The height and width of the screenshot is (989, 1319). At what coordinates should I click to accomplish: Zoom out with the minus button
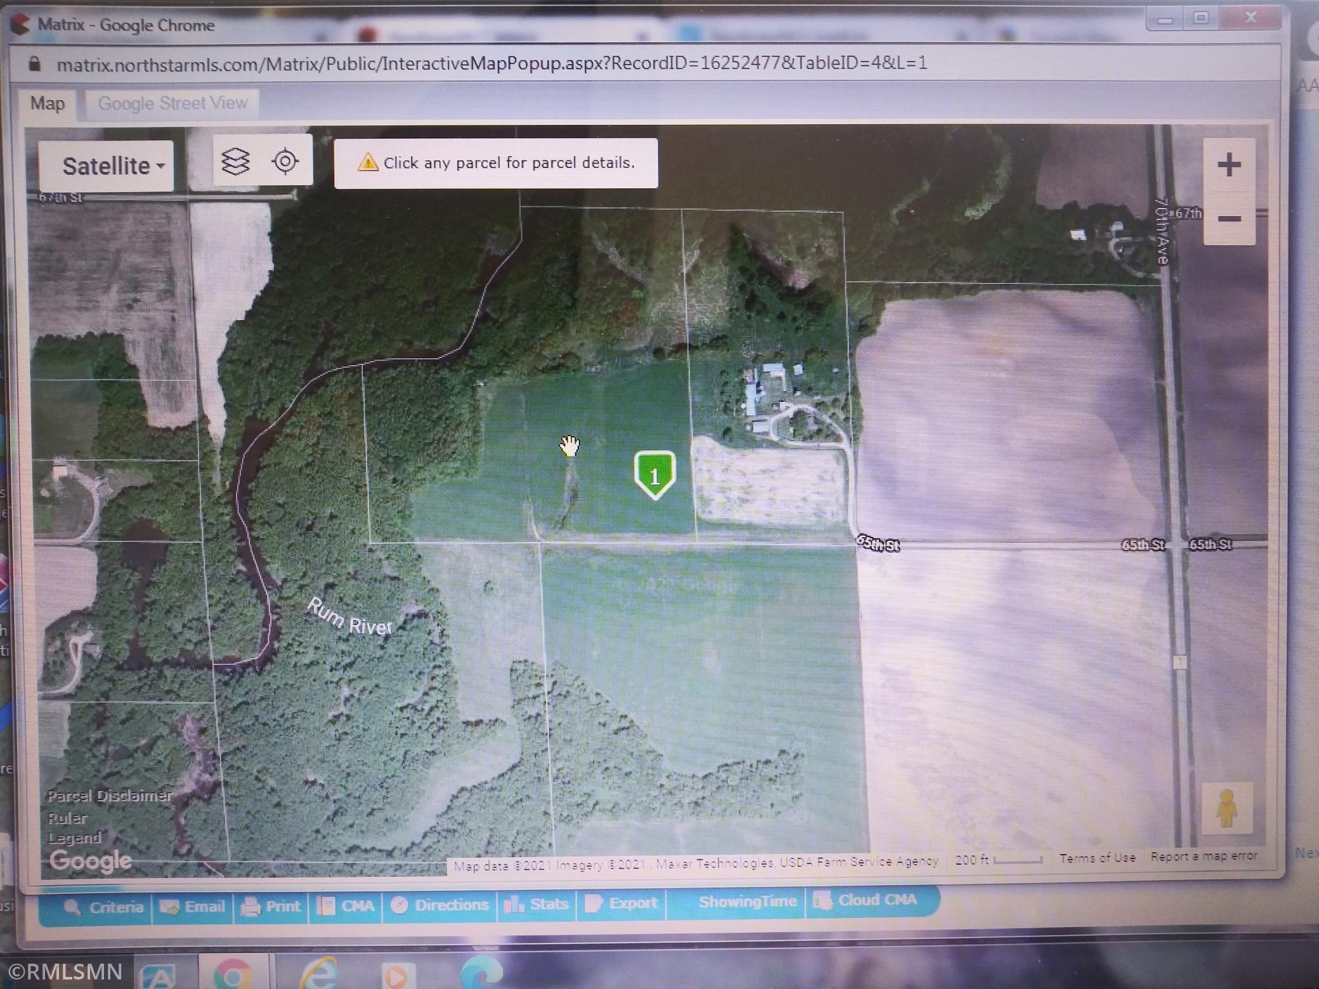tap(1229, 219)
